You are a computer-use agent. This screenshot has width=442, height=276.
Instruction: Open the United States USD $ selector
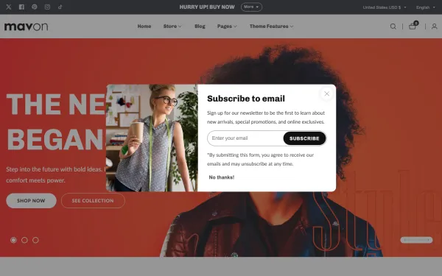point(385,7)
